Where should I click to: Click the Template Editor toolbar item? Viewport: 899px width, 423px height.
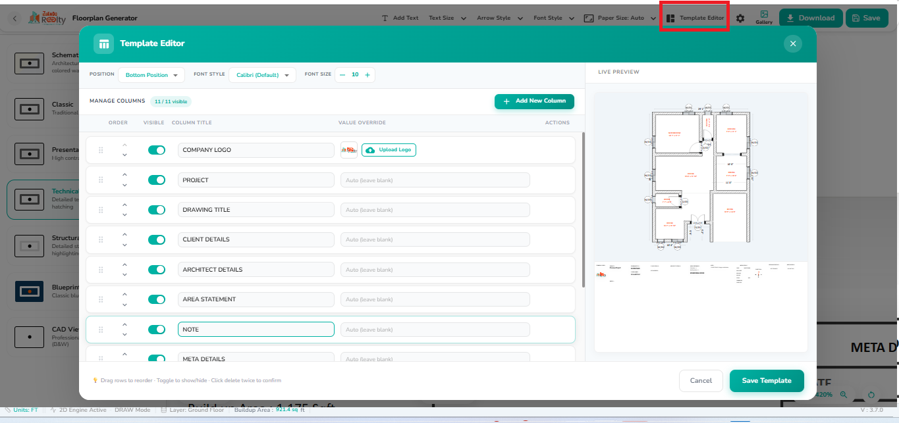tap(695, 18)
